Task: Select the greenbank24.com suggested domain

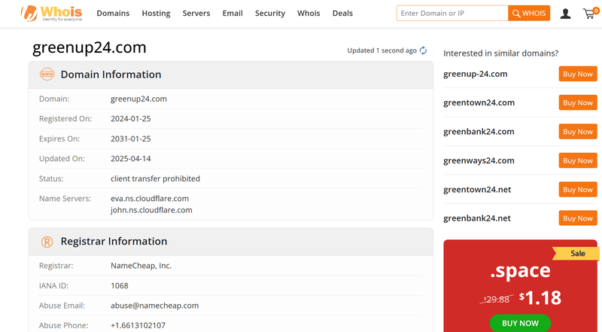Action: 479,132
